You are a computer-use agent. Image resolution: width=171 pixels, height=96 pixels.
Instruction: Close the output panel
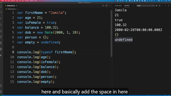coord(169,6)
